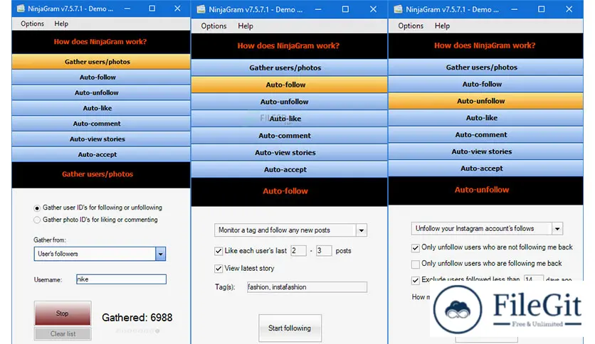
Task: Click the Tag(s) field with fashion, instafashion
Action: point(307,287)
